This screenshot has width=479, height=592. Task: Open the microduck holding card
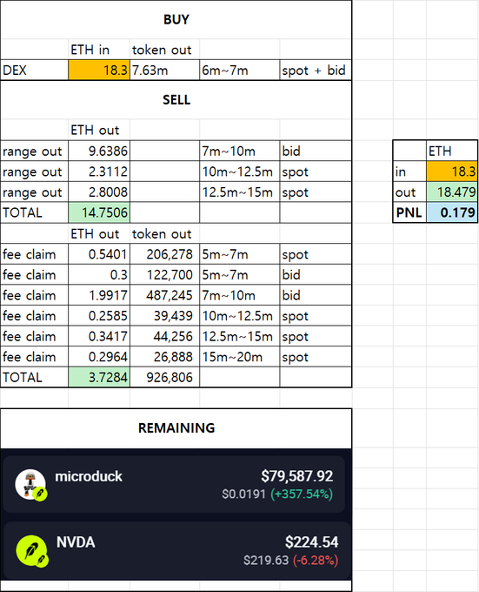tap(174, 484)
